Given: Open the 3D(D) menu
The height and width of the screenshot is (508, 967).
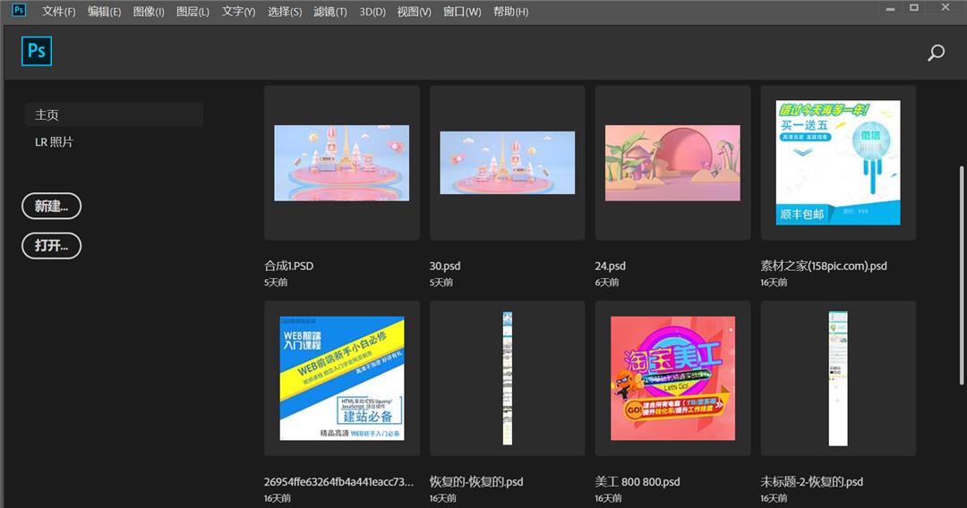Looking at the screenshot, I should point(372,11).
